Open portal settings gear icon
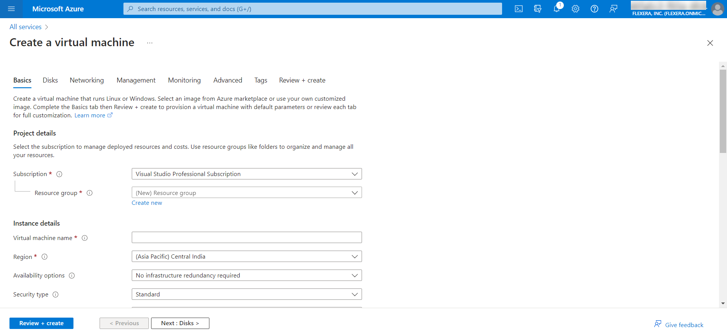727x332 pixels. [x=576, y=9]
